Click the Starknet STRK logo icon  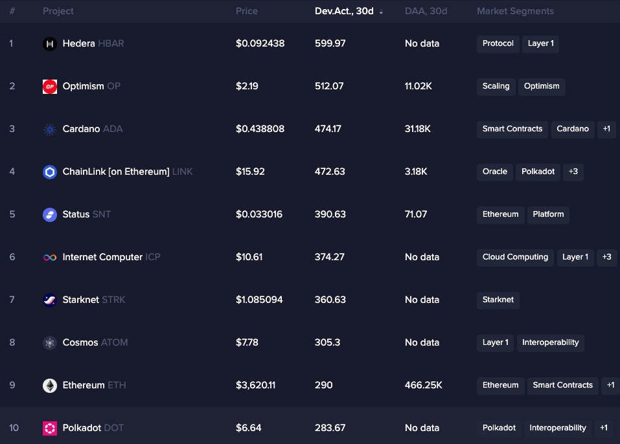[50, 300]
